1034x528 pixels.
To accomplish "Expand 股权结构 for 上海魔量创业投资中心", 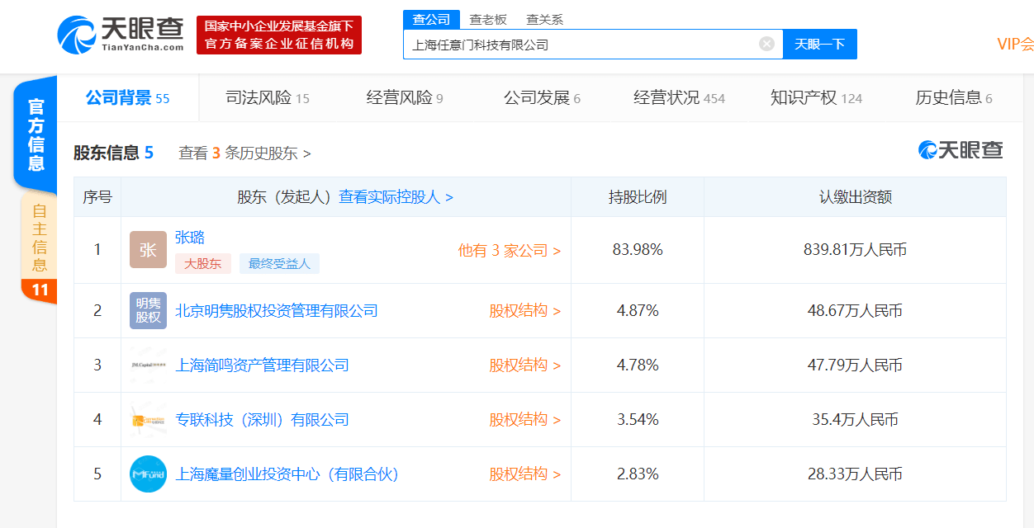I will pos(524,474).
